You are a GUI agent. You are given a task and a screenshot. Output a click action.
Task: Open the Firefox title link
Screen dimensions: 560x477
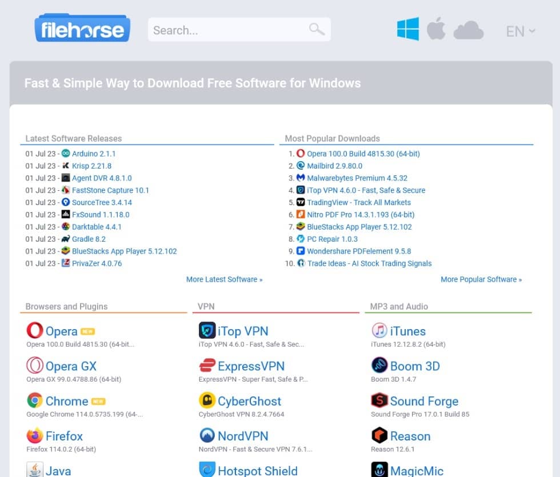click(x=64, y=436)
